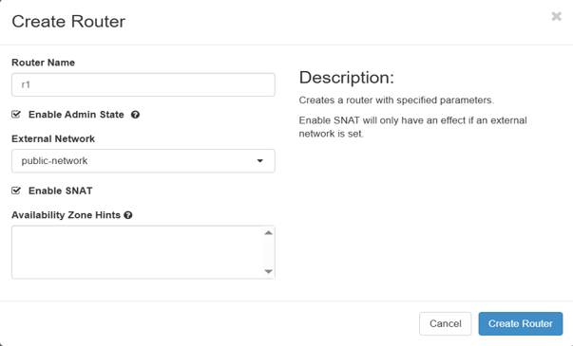
Task: Click the Enable Admin State help icon
Action: pyautogui.click(x=135, y=115)
